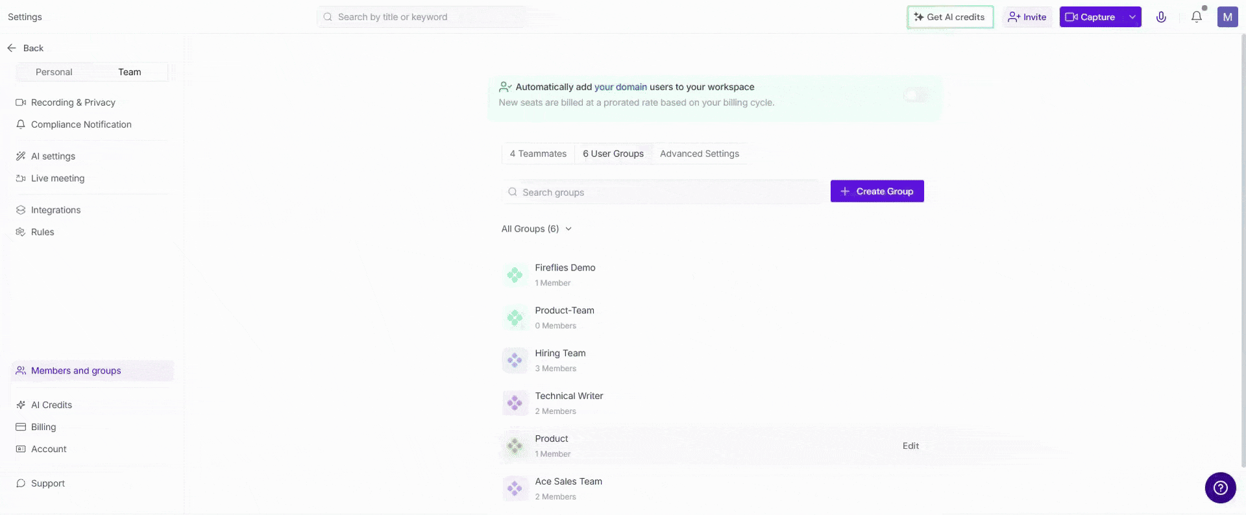The width and height of the screenshot is (1246, 515).
Task: Switch to Team settings
Action: 129,72
